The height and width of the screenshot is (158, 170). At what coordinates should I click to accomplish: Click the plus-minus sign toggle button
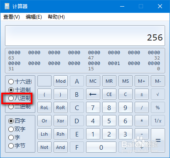pyautogui.click(x=142, y=94)
